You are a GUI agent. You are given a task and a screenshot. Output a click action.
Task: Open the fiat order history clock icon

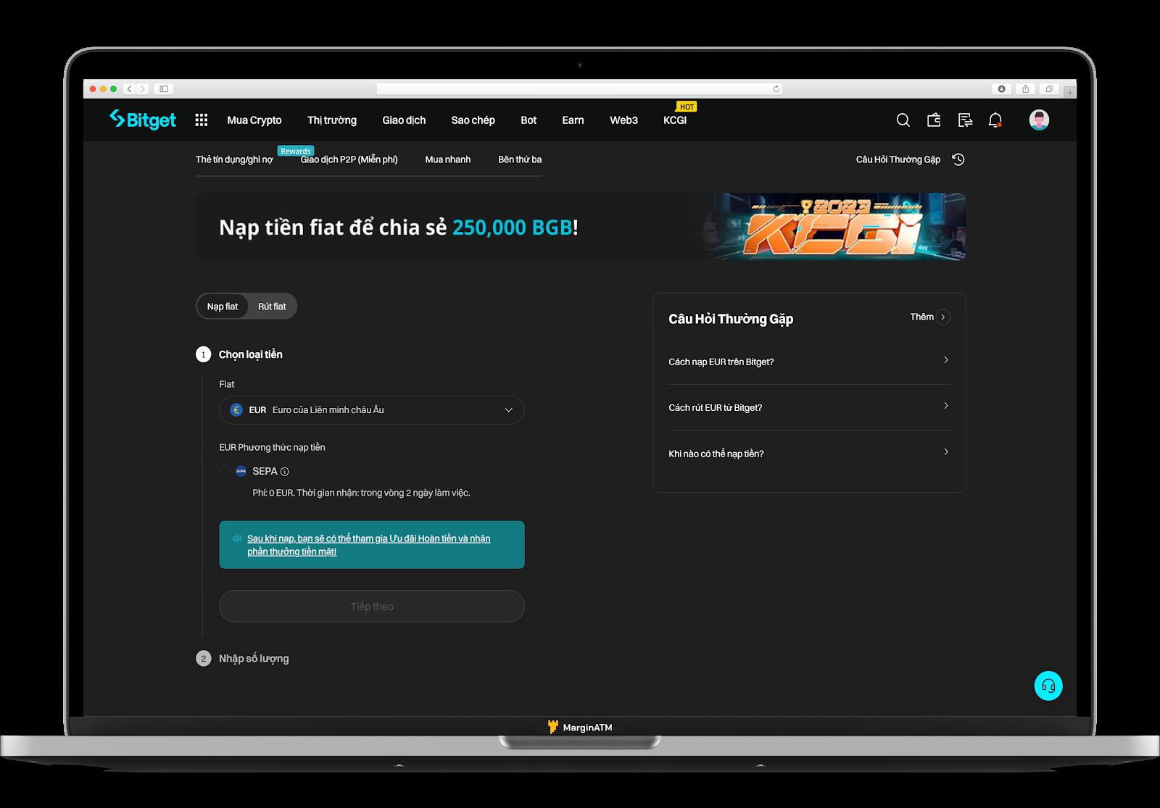[958, 159]
